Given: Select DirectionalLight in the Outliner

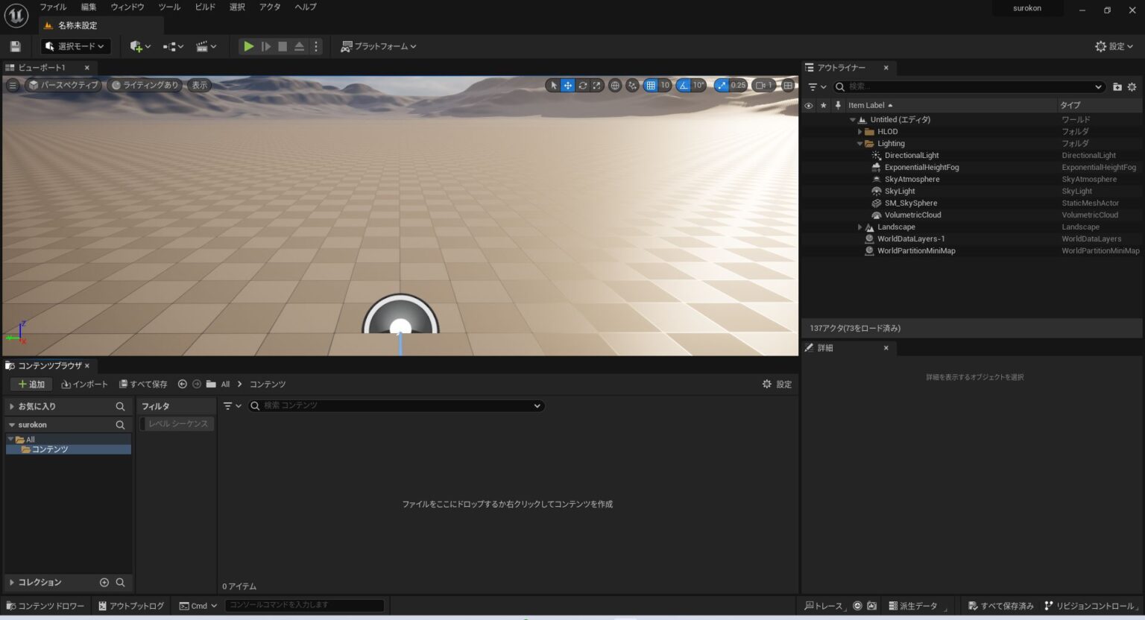Looking at the screenshot, I should point(912,155).
